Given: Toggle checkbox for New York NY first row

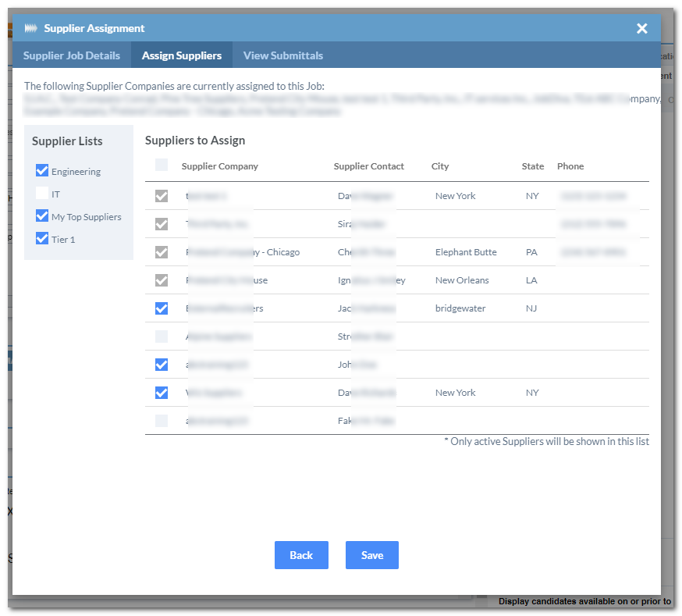Looking at the screenshot, I should 162,196.
